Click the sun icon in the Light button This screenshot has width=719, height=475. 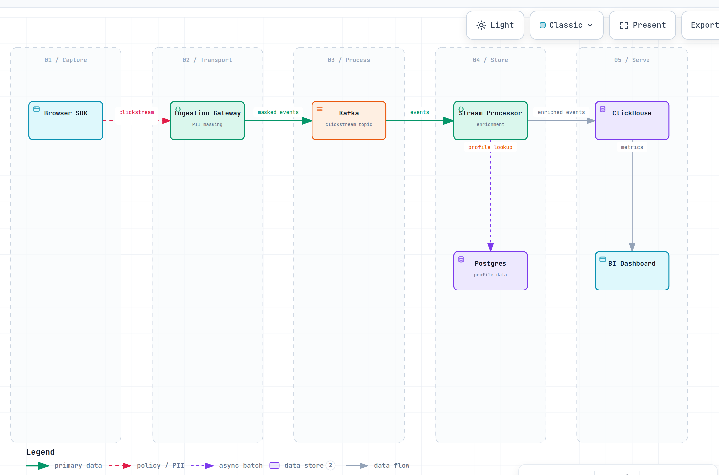pos(481,25)
